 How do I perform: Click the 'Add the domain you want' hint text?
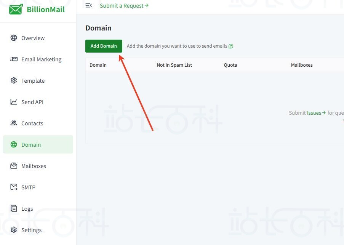coord(177,46)
